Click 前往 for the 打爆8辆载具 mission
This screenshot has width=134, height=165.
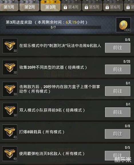[x=118, y=134]
